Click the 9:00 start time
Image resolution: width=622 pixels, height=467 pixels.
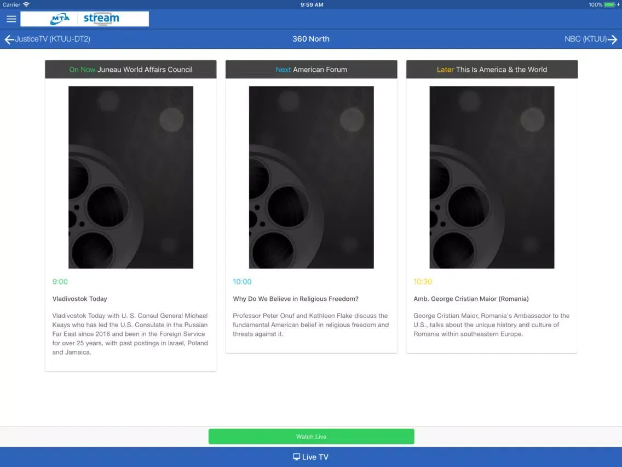tap(60, 282)
